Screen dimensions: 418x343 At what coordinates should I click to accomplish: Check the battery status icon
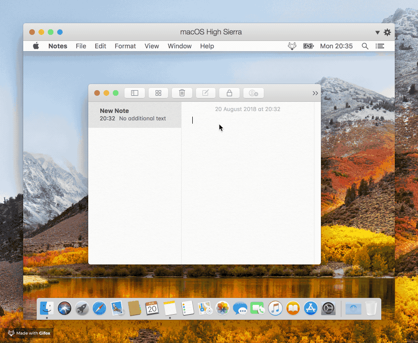tap(308, 46)
